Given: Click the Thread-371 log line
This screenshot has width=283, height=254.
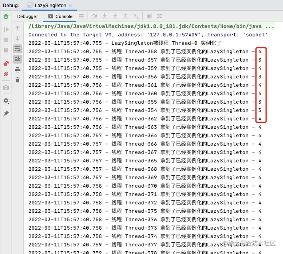Looking at the screenshot, I should pyautogui.click(x=145, y=194).
